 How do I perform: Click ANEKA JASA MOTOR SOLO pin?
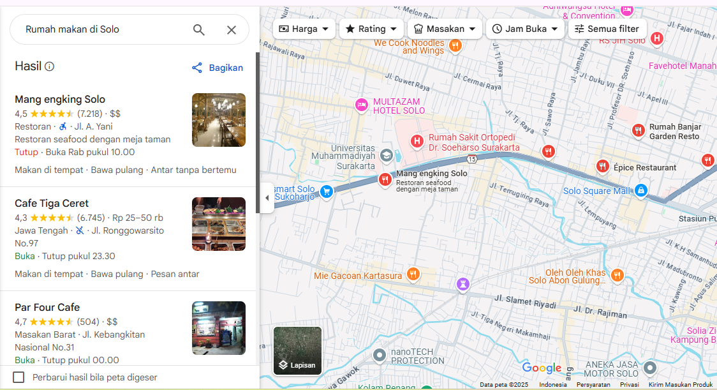[650, 368]
